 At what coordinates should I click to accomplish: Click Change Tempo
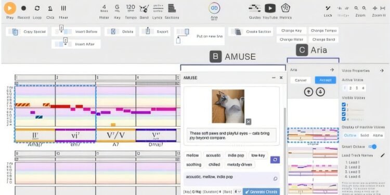click(323, 31)
